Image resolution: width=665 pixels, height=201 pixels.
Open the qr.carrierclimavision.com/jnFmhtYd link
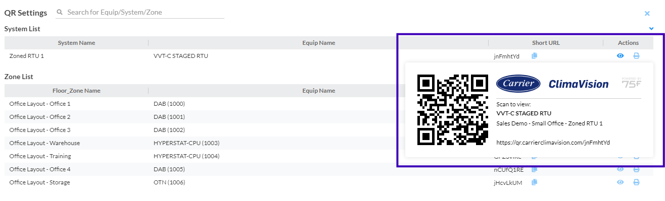pos(553,143)
